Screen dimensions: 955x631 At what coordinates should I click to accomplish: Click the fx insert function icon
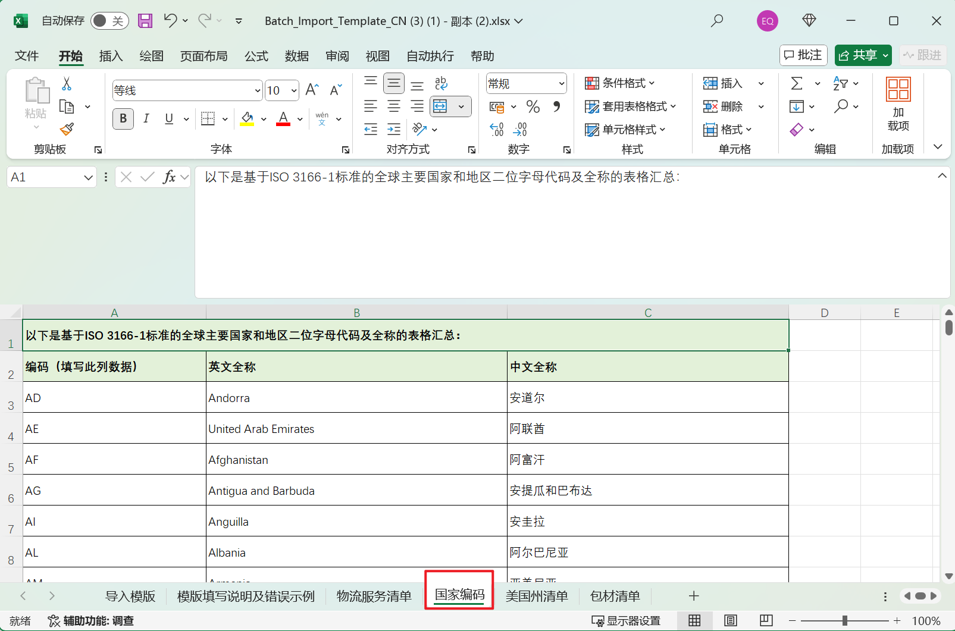point(170,177)
